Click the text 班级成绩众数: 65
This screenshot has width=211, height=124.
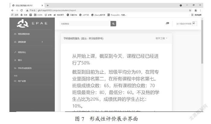[x=90, y=86]
